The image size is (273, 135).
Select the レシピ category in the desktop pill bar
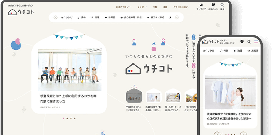pyautogui.click(x=67, y=17)
